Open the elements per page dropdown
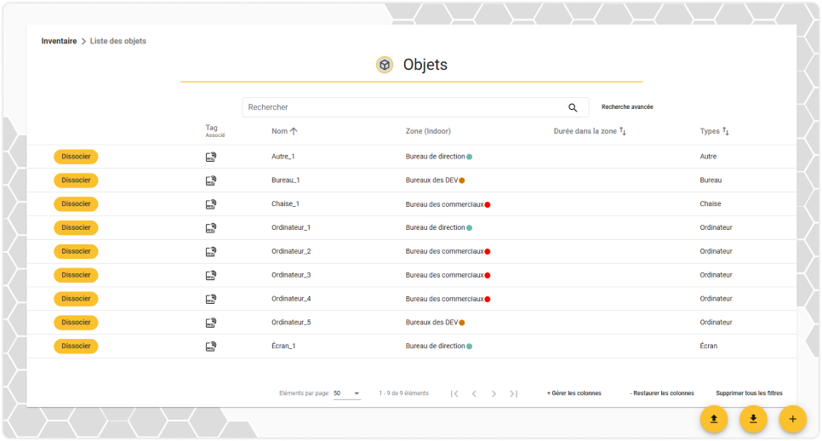This screenshot has height=441, width=822. click(347, 393)
